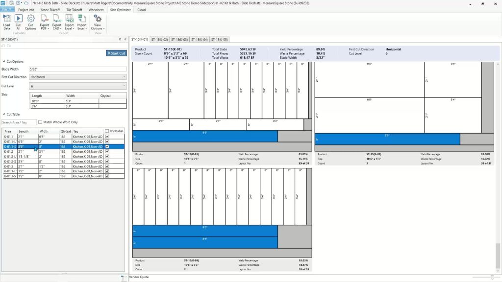Click the Export CAD icon
This screenshot has height=282, width=502.
coord(56,19)
